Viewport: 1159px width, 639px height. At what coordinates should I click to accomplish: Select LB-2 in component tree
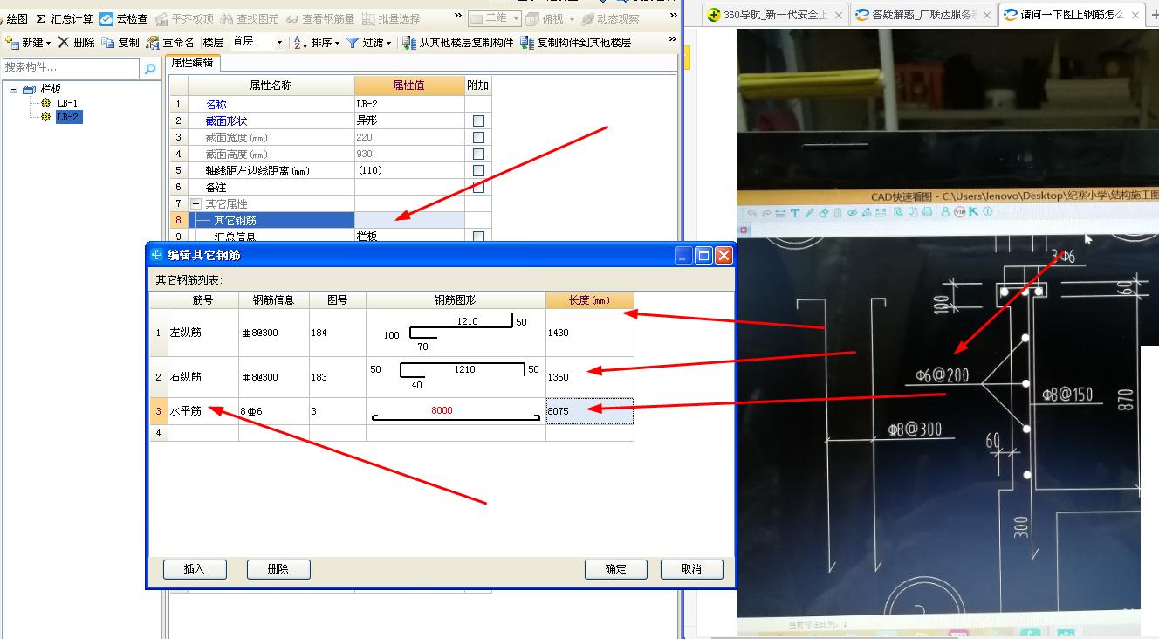(x=68, y=117)
